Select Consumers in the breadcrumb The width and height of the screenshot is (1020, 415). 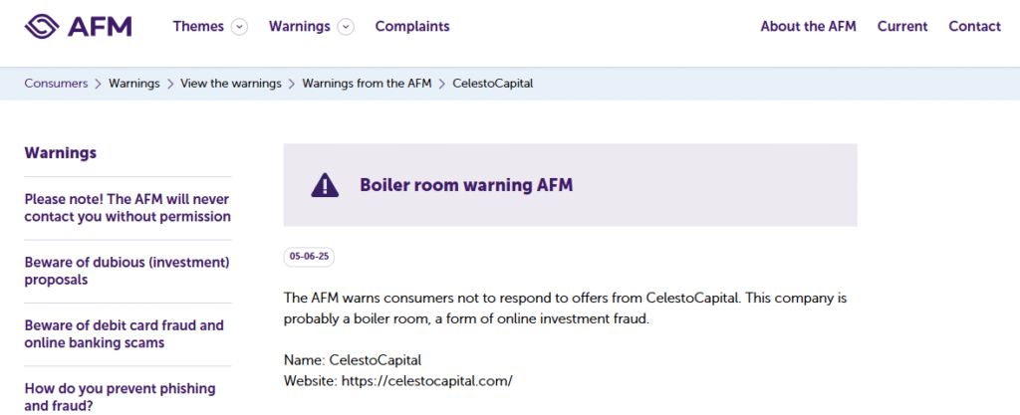pos(56,84)
